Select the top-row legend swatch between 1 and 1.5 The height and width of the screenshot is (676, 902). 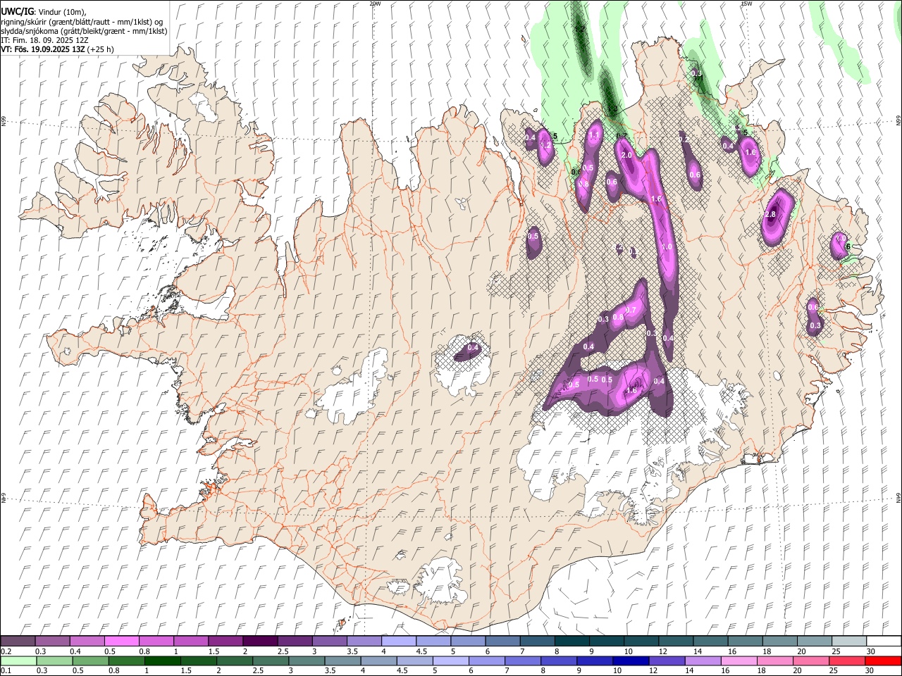click(191, 641)
